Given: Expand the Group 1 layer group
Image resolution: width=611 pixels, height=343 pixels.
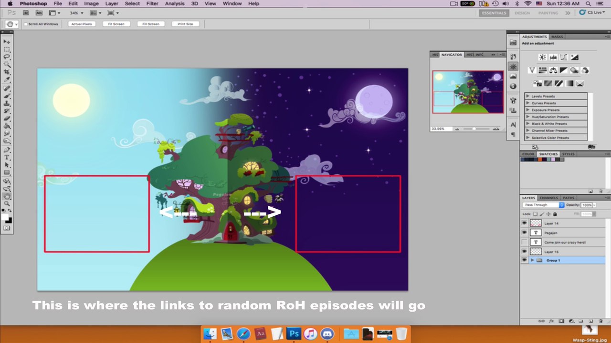Looking at the screenshot, I should tap(532, 260).
